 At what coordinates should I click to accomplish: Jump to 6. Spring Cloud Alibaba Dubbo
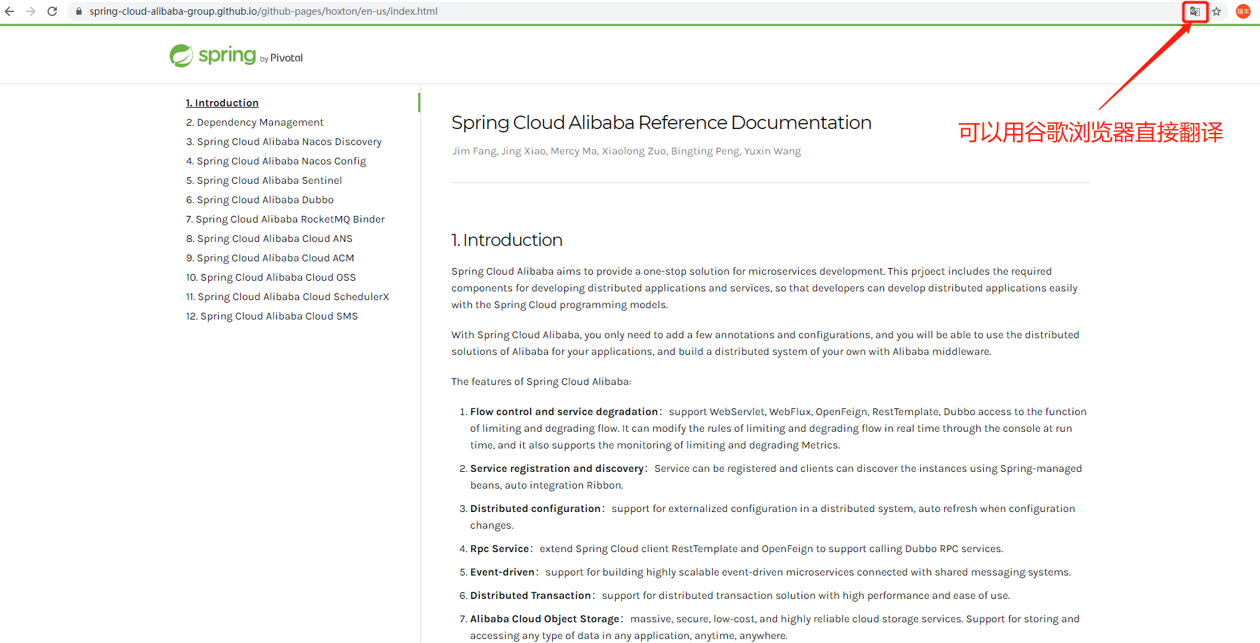[x=260, y=200]
